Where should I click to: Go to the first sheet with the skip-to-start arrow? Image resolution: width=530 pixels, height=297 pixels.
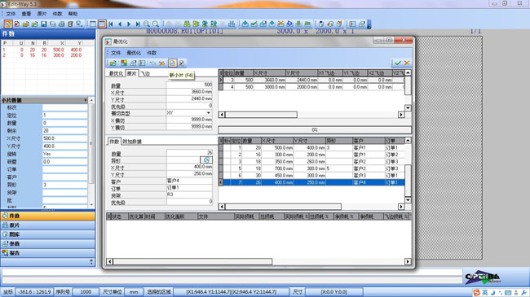click(111, 24)
